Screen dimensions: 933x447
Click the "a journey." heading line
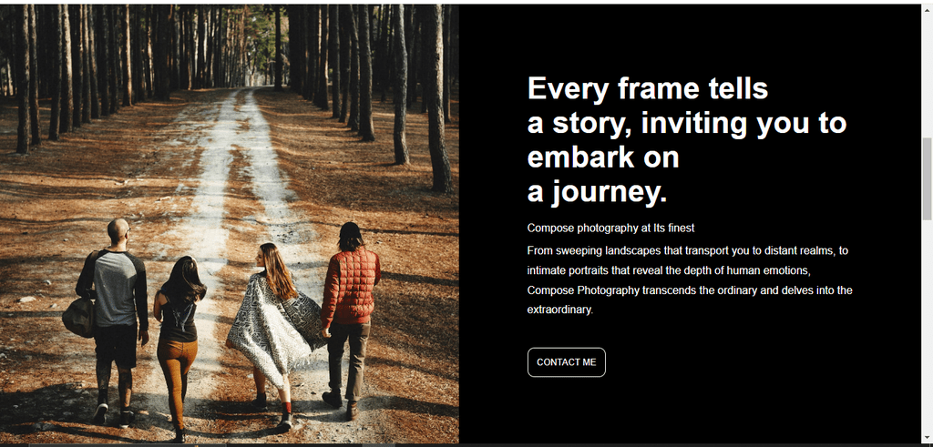click(597, 193)
